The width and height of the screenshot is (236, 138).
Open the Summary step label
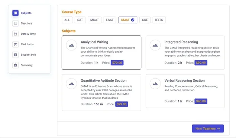coord(27,65)
